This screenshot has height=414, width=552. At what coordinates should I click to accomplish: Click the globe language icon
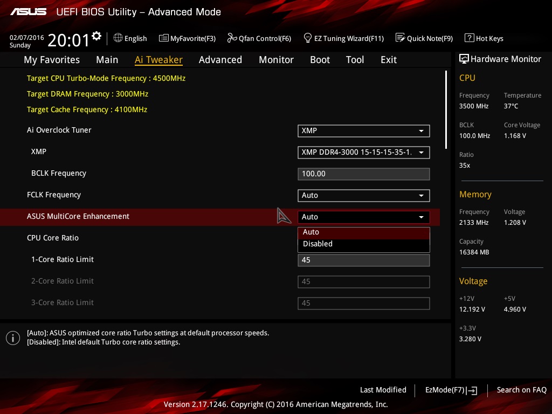[x=118, y=38]
